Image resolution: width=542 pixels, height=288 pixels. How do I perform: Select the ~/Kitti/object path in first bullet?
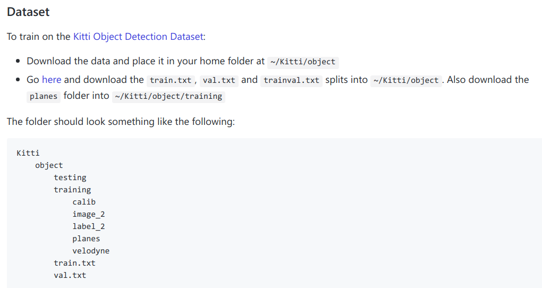click(x=303, y=62)
